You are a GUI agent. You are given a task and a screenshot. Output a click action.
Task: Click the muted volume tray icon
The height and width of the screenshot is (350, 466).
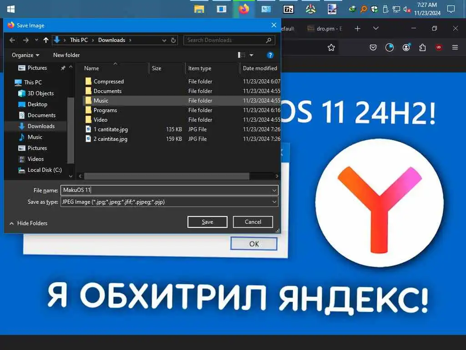(x=407, y=9)
